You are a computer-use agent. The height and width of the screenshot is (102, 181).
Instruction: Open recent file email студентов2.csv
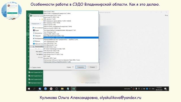click(36, 72)
